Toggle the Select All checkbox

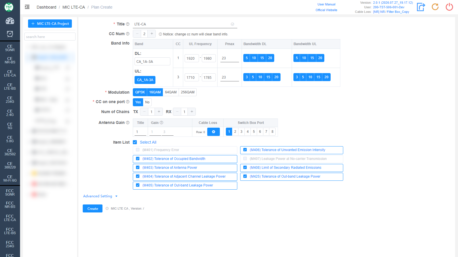click(x=135, y=142)
